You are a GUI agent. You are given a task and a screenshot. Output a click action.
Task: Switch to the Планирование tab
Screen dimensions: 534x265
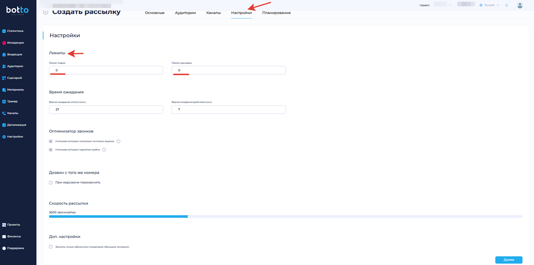(276, 13)
